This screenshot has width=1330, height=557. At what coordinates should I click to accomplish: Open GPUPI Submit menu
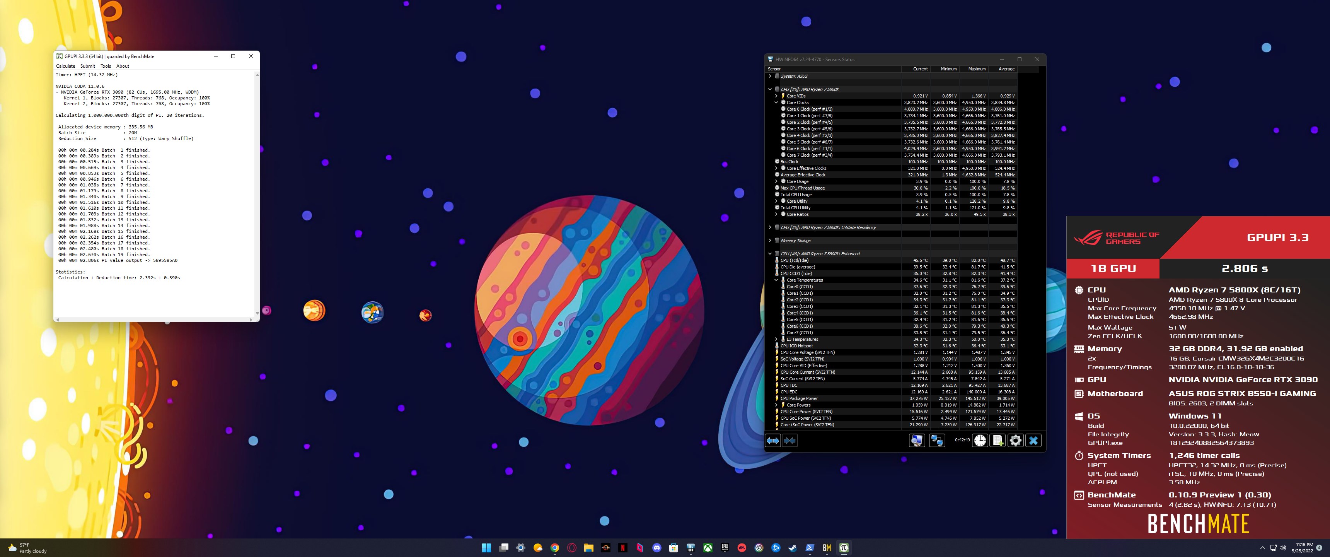[88, 66]
